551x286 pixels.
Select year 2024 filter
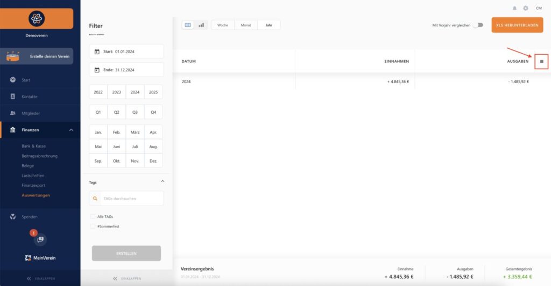pyautogui.click(x=135, y=92)
